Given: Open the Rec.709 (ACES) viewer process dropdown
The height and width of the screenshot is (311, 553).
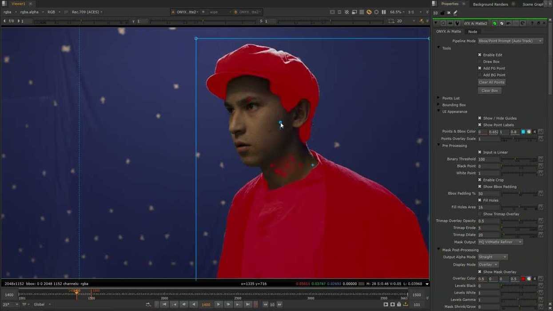Looking at the screenshot, I should (87, 12).
